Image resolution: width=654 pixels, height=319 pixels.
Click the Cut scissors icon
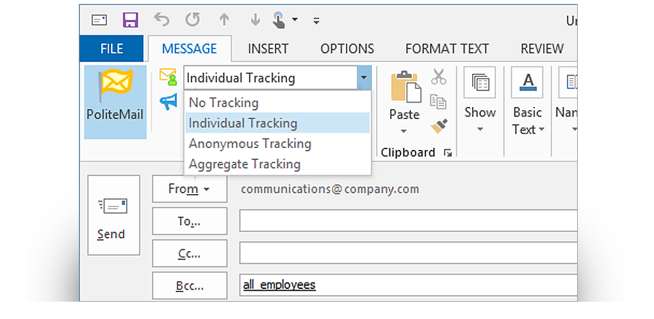coord(439,77)
